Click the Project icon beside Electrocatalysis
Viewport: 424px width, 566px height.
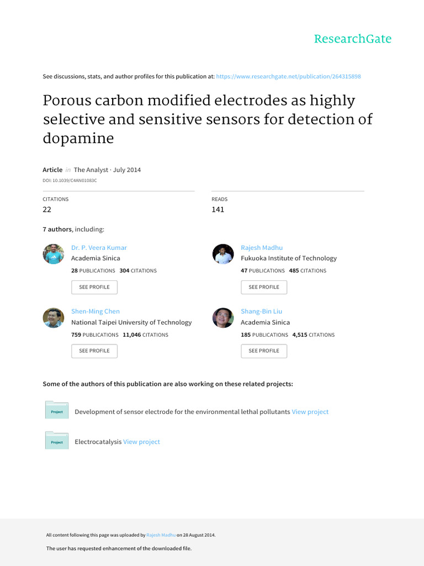57,442
